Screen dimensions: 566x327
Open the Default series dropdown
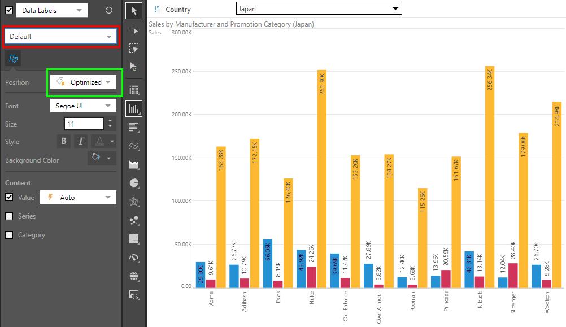point(61,37)
